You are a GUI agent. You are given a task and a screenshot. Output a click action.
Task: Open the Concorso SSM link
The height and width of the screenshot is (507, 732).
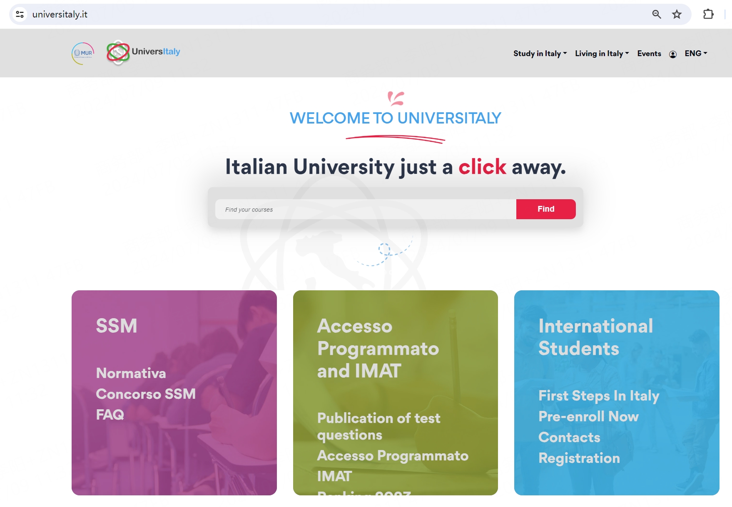146,394
